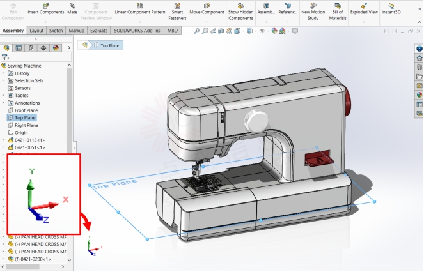Image resolution: width=424 pixels, height=272 pixels.
Task: Toggle the right panel expand button
Action: (395, 31)
